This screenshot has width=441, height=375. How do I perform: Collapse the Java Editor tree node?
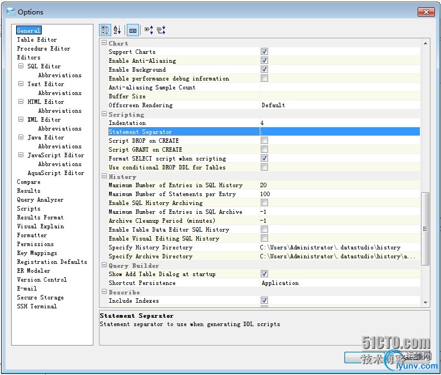(21, 137)
